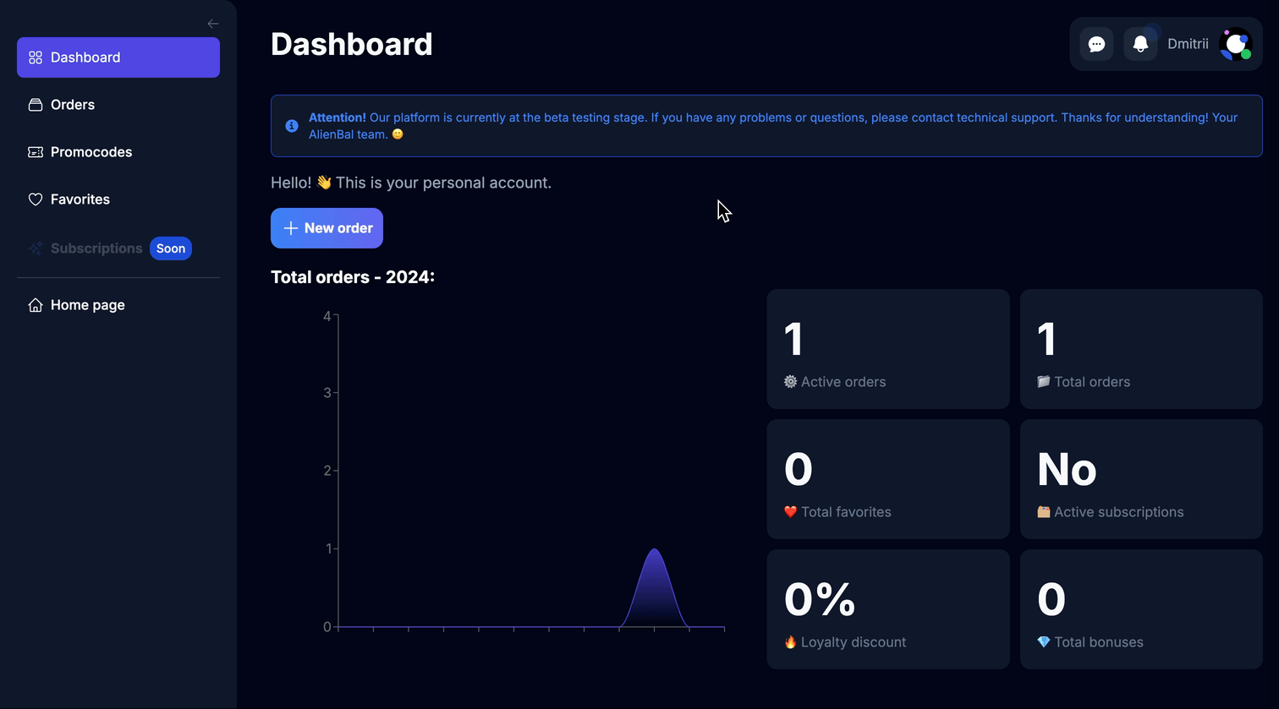Open the Loyalty discount card

point(888,609)
